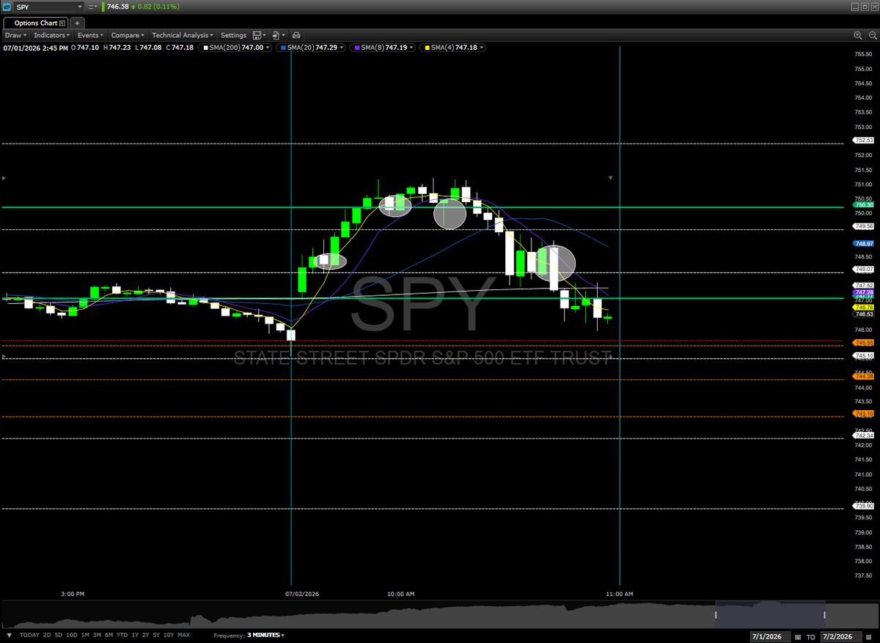880x643 pixels.
Task: Click the blue SMA(20) color swatch
Action: (x=283, y=48)
